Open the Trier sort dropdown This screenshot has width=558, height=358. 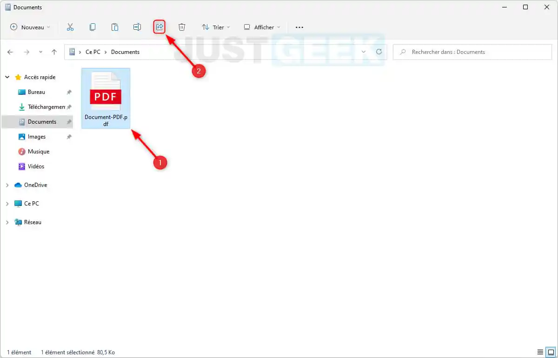click(x=216, y=27)
